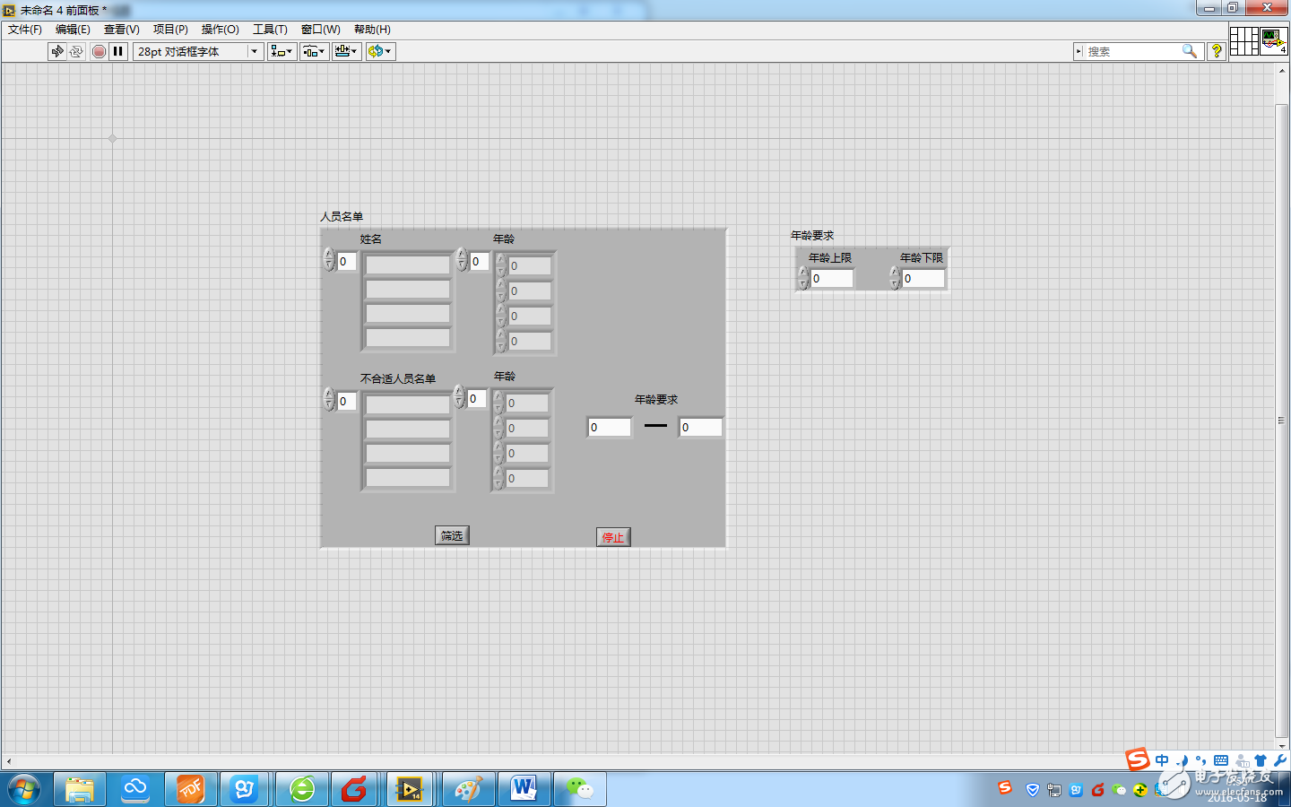Open the 窗口(W) menu
The width and height of the screenshot is (1291, 807).
tap(321, 30)
